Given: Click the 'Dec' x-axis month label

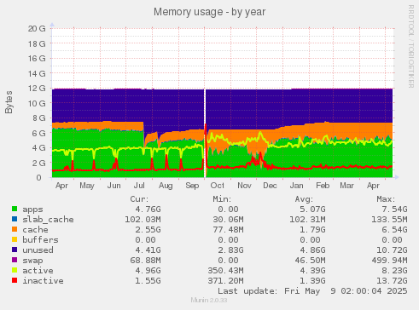Looking at the screenshot, I should coord(270,186).
